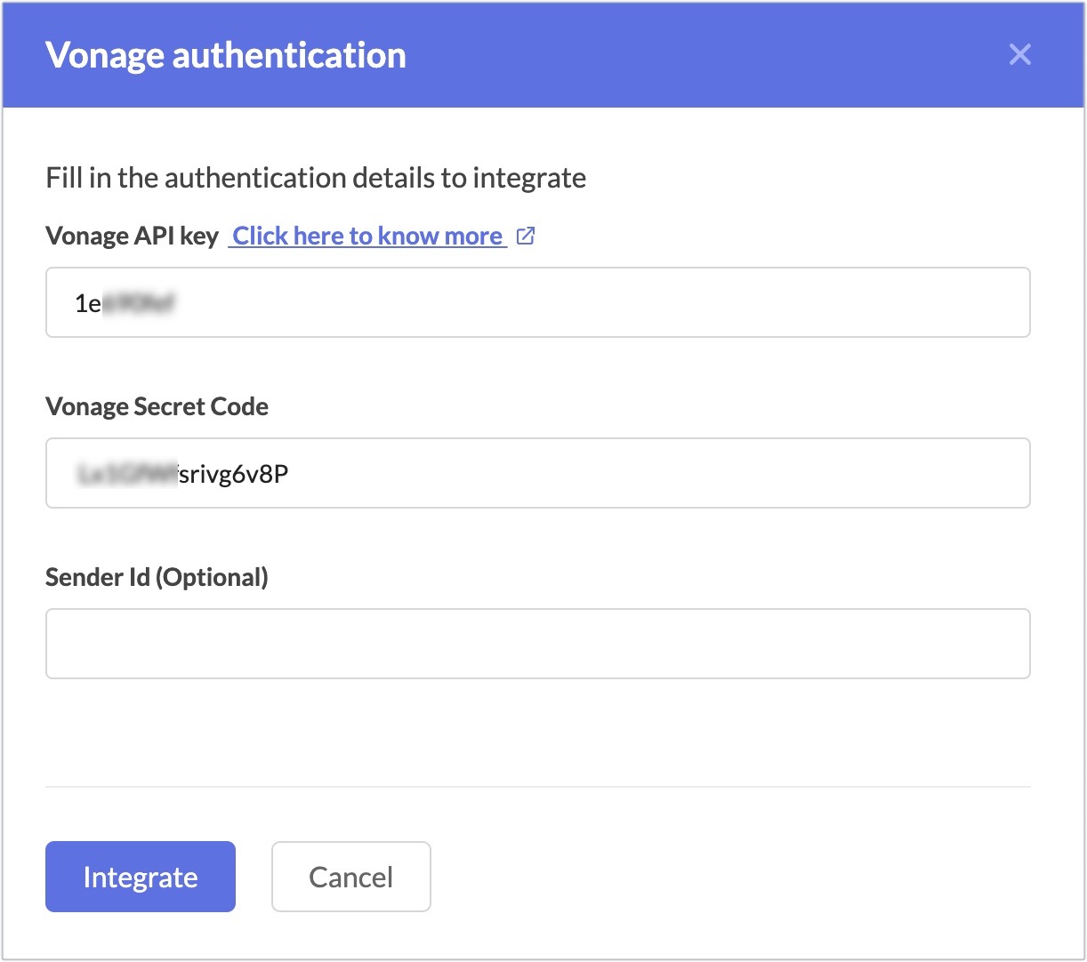
Task: Close the Vonage authentication dialog
Action: click(x=1019, y=54)
